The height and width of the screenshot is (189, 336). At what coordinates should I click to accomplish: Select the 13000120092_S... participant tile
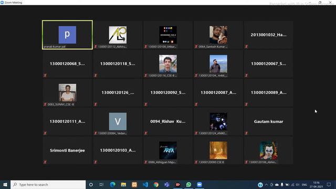[168, 92]
